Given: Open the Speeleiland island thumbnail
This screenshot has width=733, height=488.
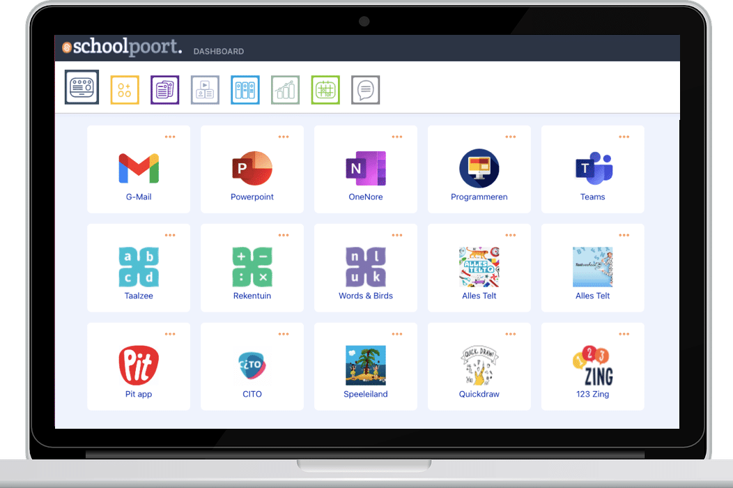Looking at the screenshot, I should pos(366,365).
